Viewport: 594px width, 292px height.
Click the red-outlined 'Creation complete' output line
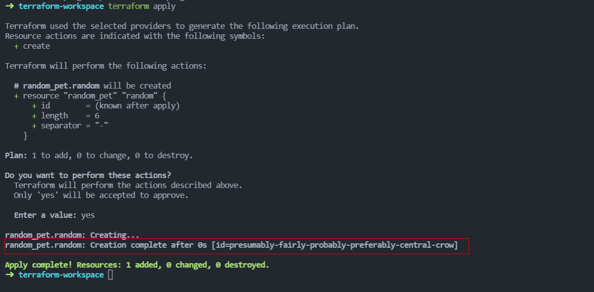(x=231, y=245)
